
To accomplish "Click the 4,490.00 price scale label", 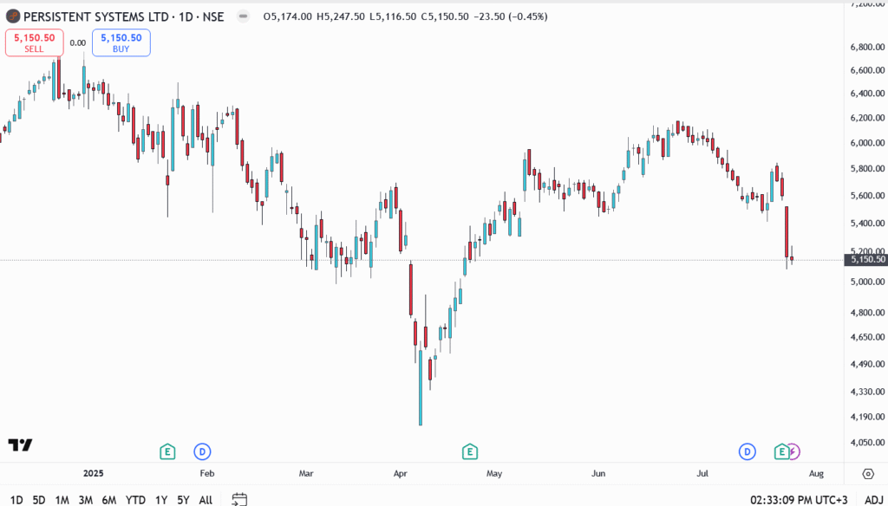I will tap(867, 364).
